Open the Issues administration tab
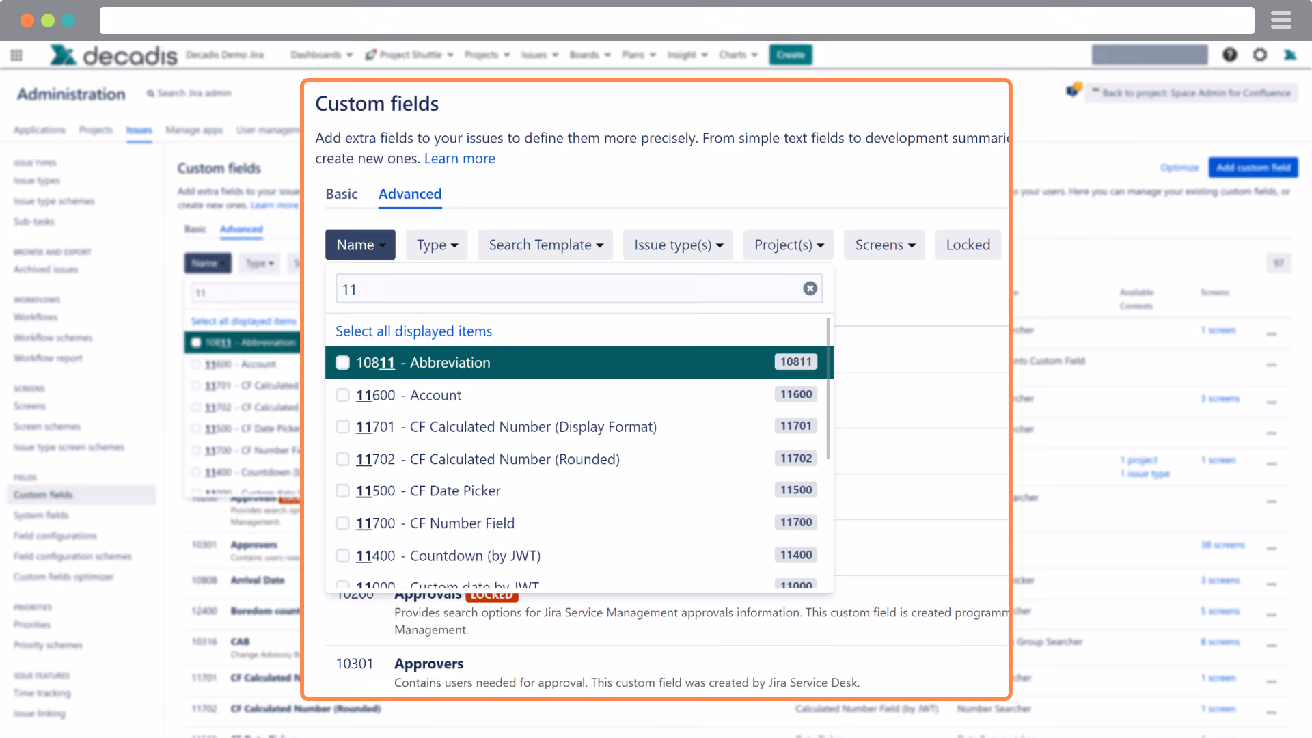1312x738 pixels. 139,130
